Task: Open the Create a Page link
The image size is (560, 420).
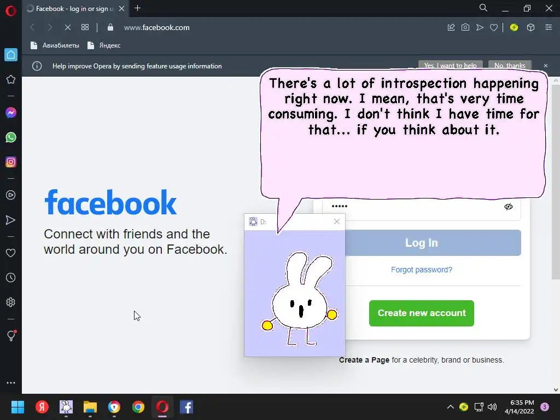Action: [364, 360]
